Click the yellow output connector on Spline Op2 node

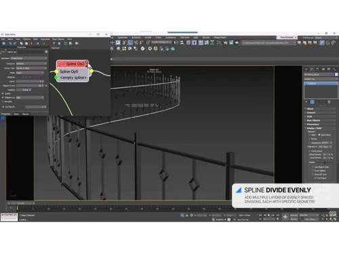(92, 71)
